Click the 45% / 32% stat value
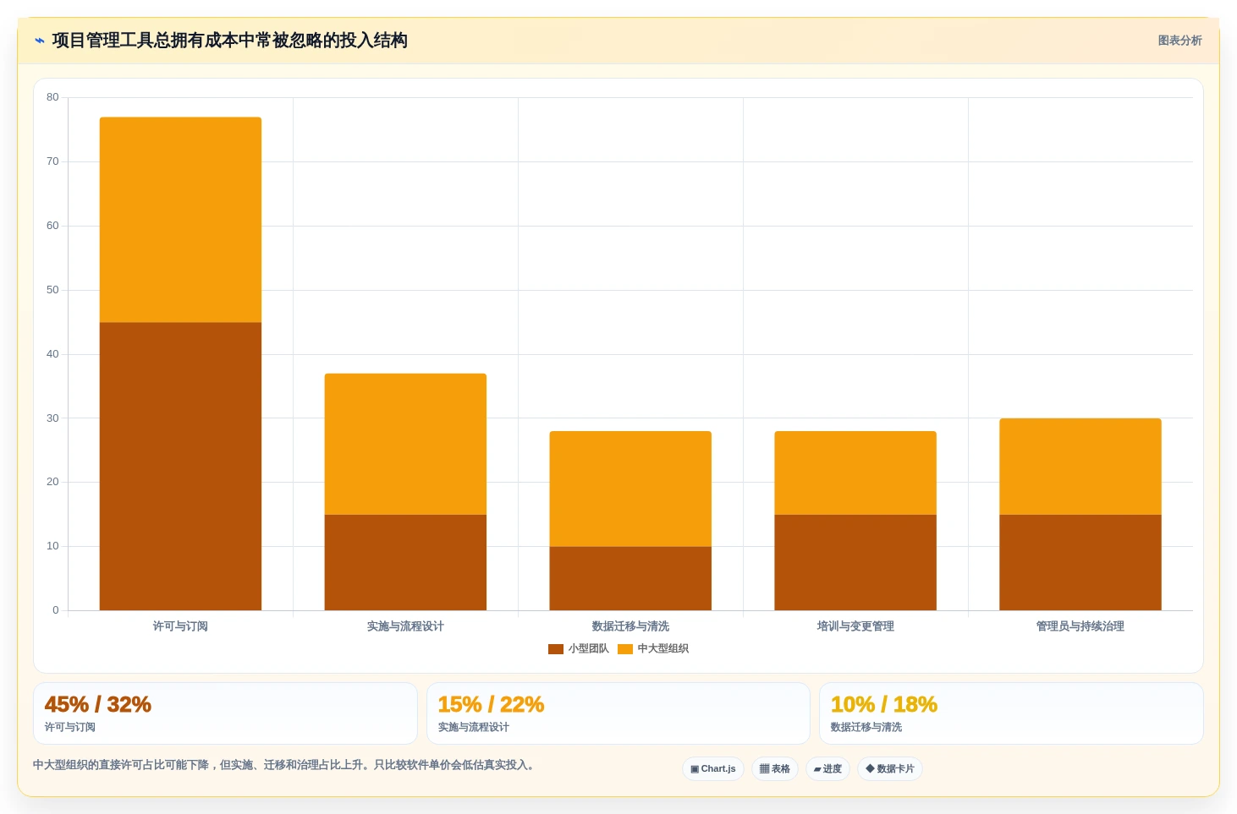1237x814 pixels. coord(98,705)
